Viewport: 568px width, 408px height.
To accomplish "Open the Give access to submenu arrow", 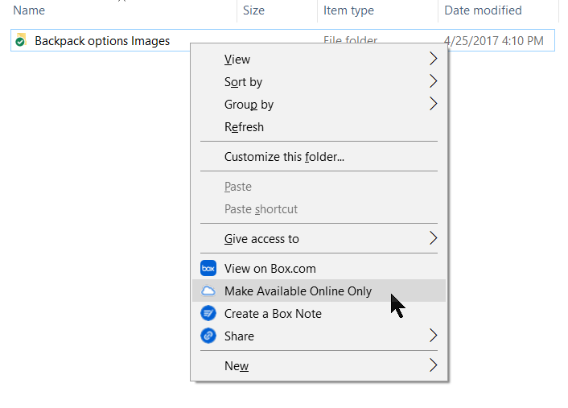I will coord(433,239).
